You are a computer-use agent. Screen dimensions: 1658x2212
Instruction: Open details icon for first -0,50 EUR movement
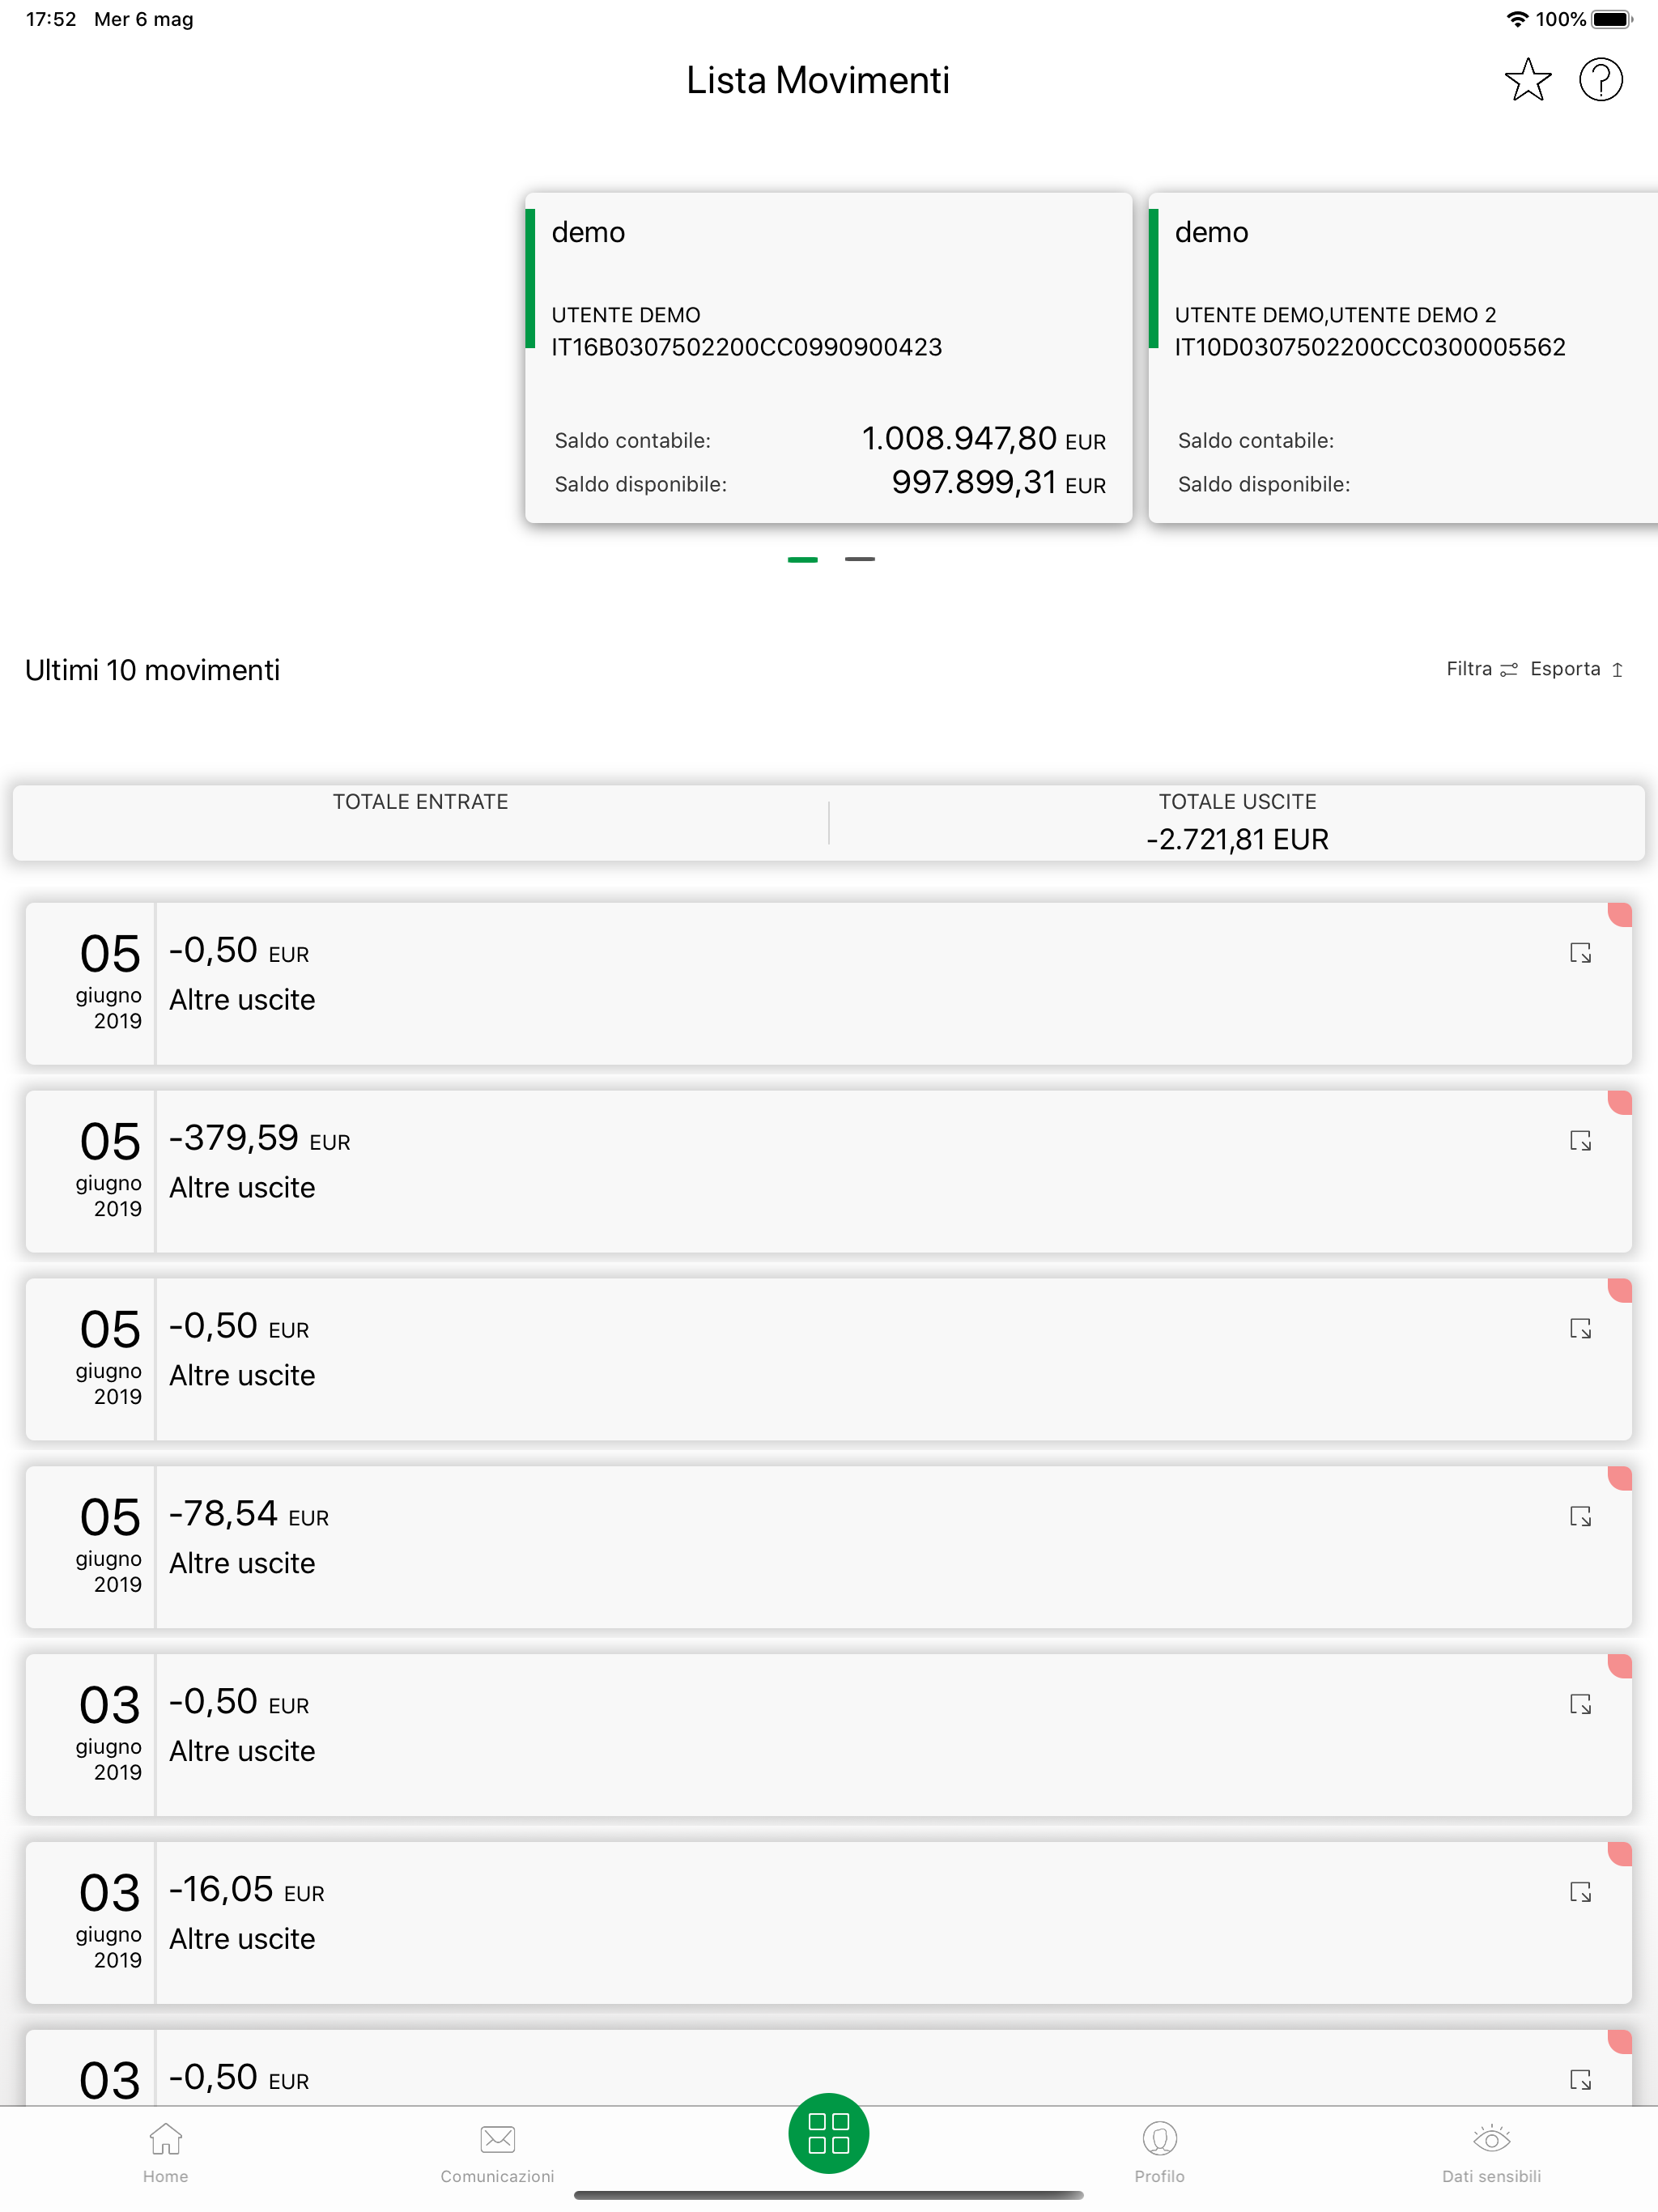click(1580, 953)
